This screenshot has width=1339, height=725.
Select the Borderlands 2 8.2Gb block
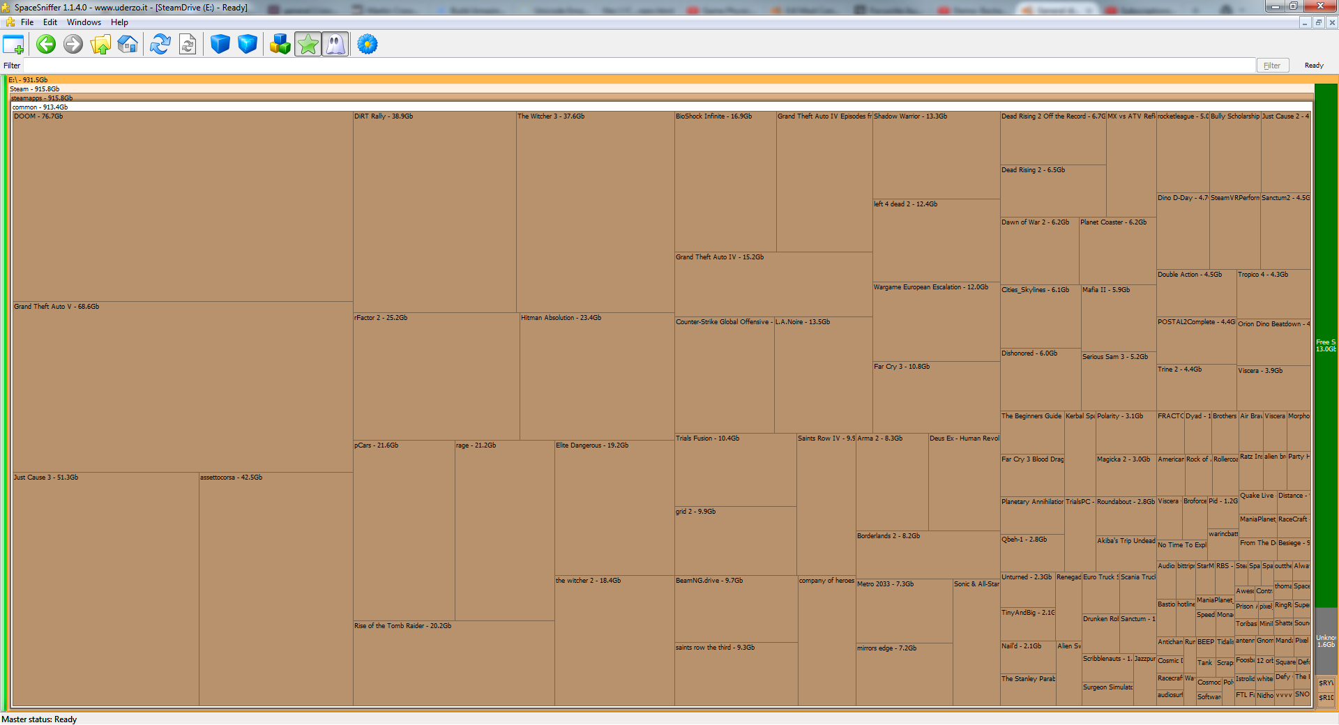click(x=928, y=554)
